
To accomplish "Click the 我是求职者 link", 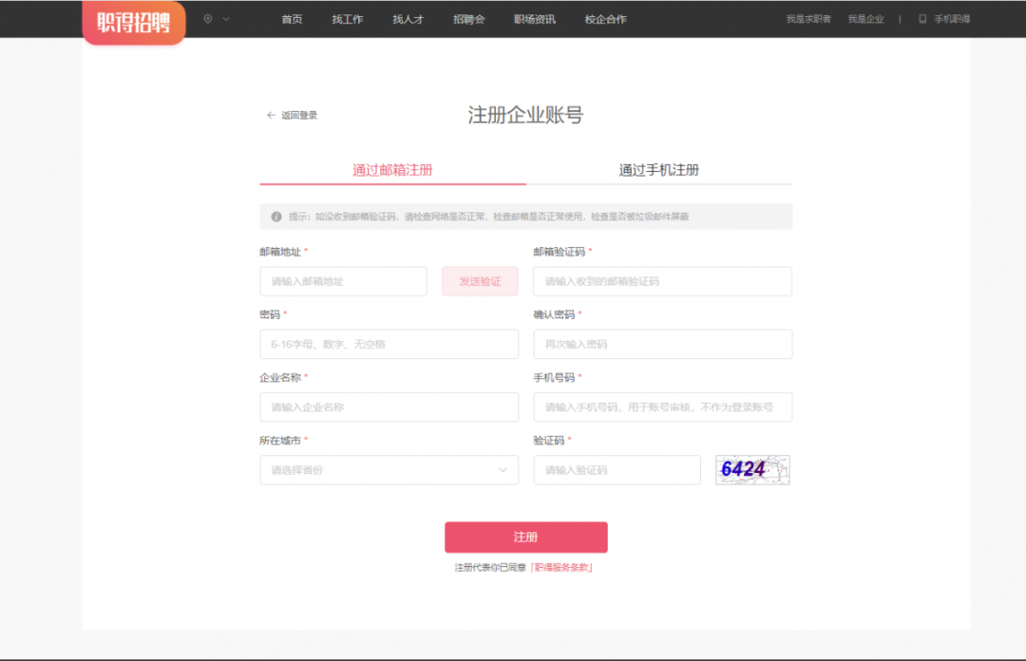I will (808, 19).
